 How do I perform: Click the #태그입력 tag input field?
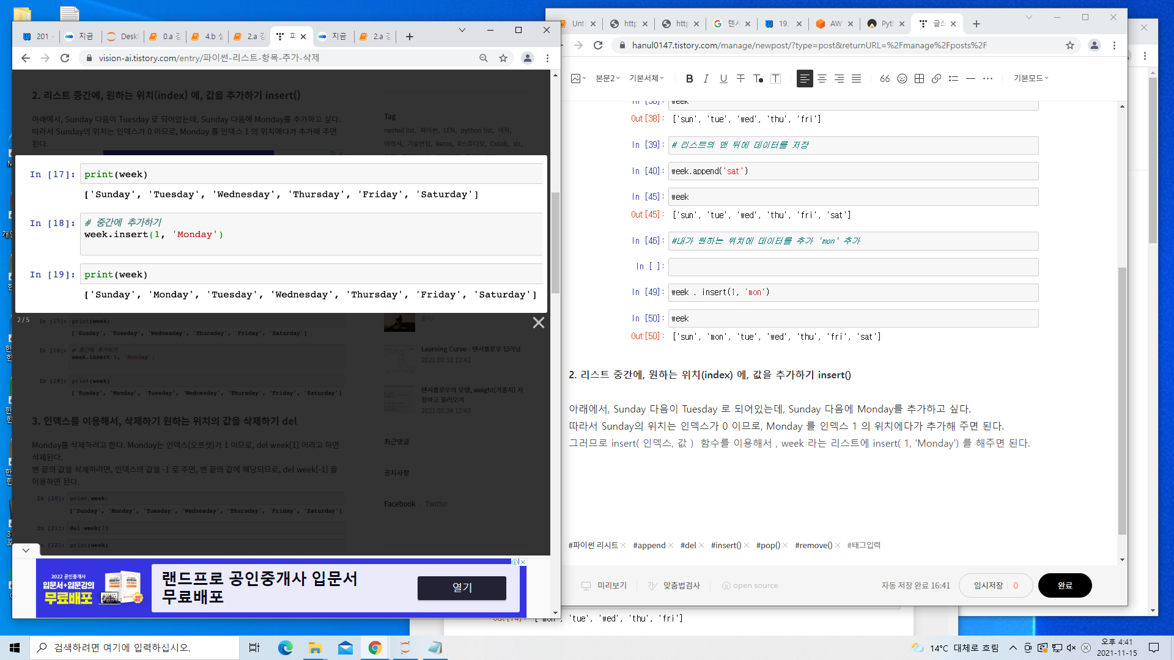pos(864,545)
